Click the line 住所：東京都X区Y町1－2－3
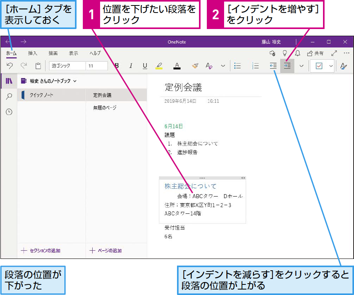This screenshot has width=354, height=295. [198, 205]
